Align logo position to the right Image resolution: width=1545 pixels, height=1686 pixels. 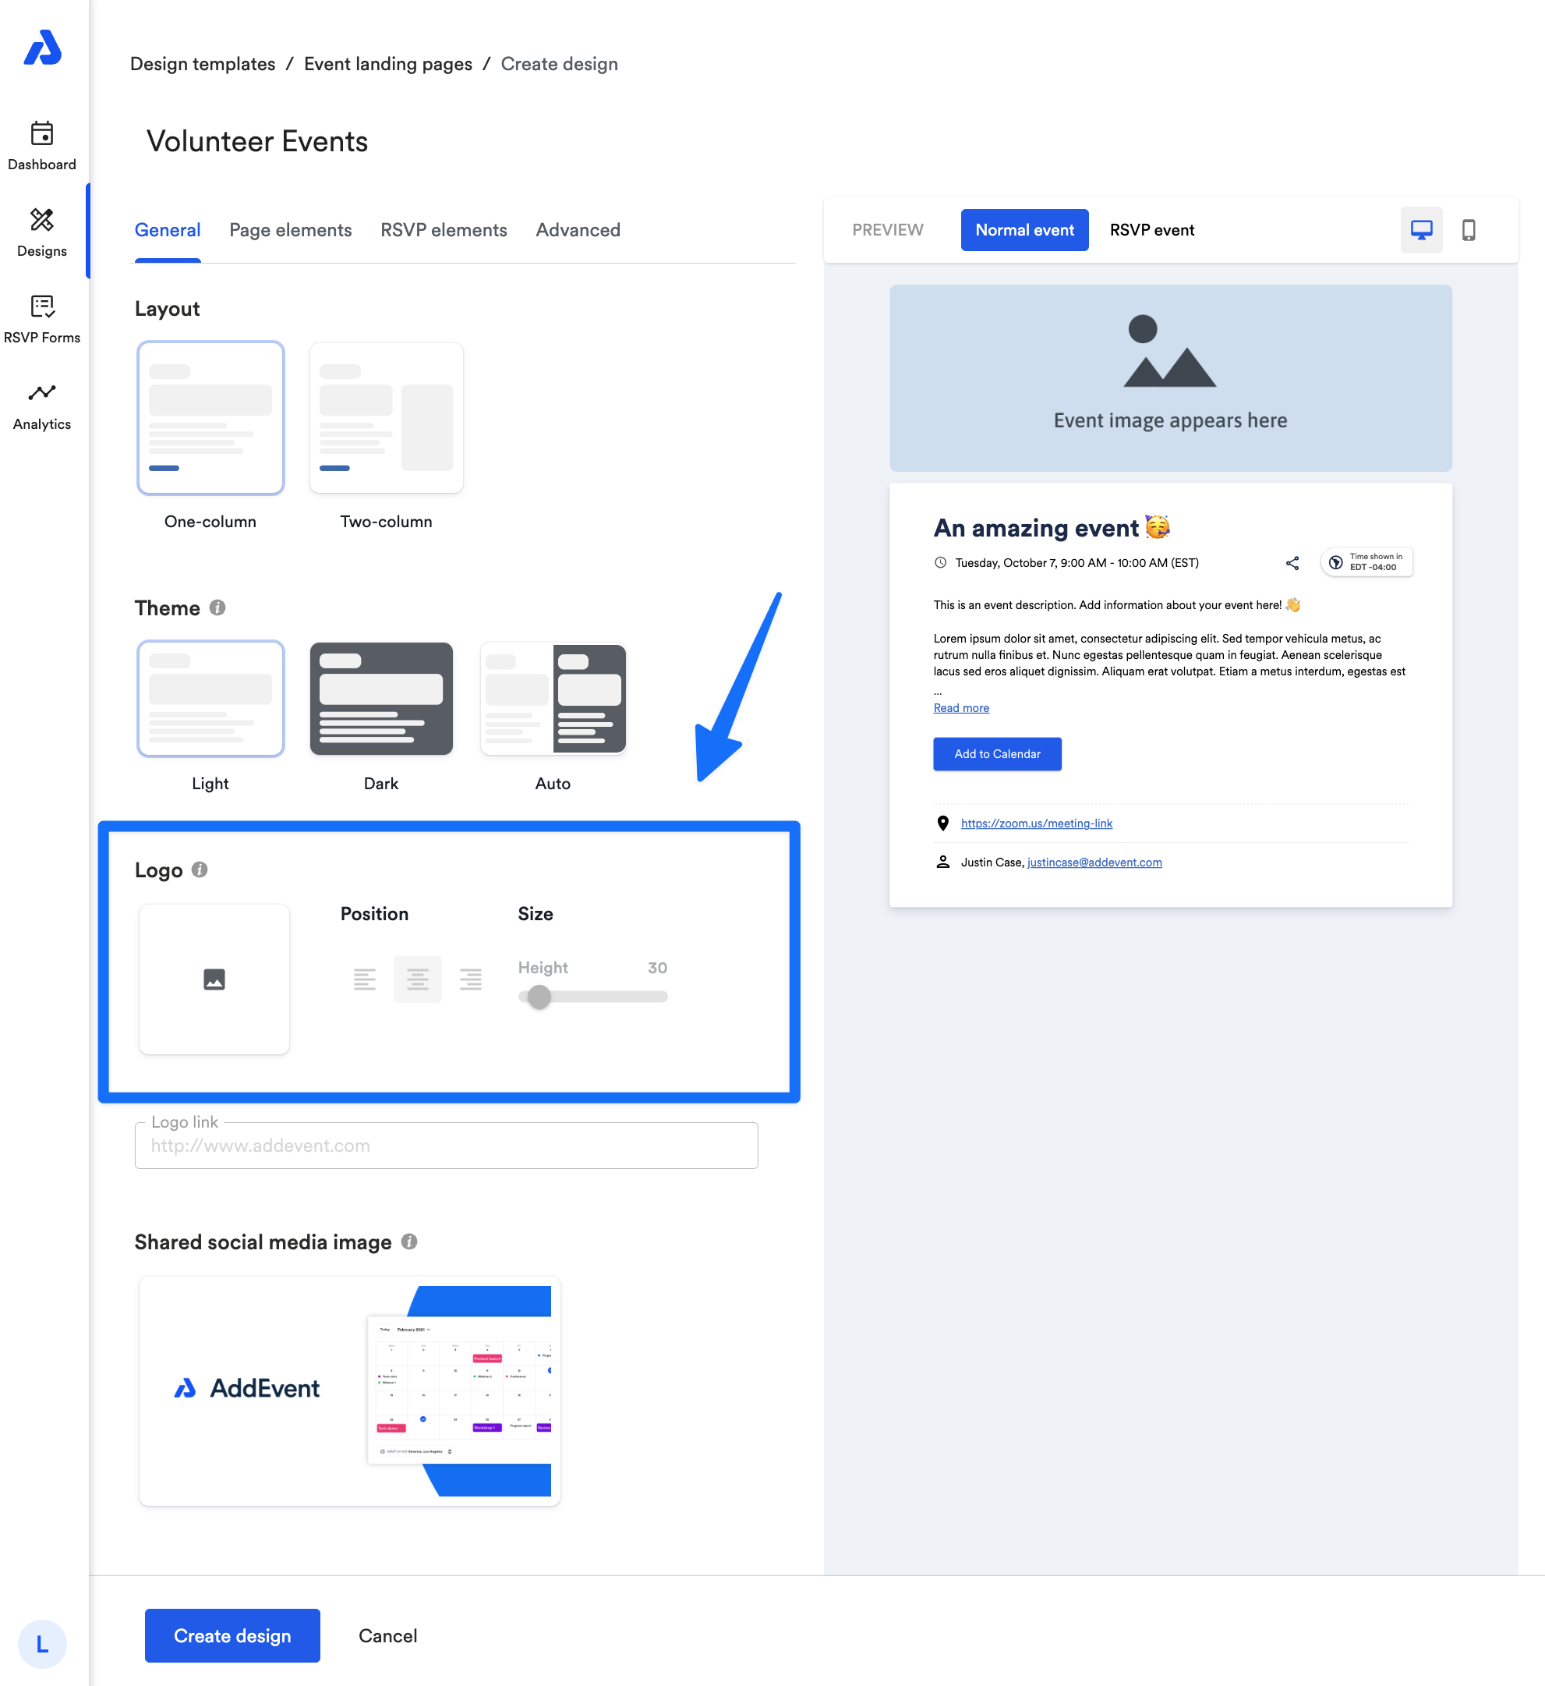click(471, 979)
